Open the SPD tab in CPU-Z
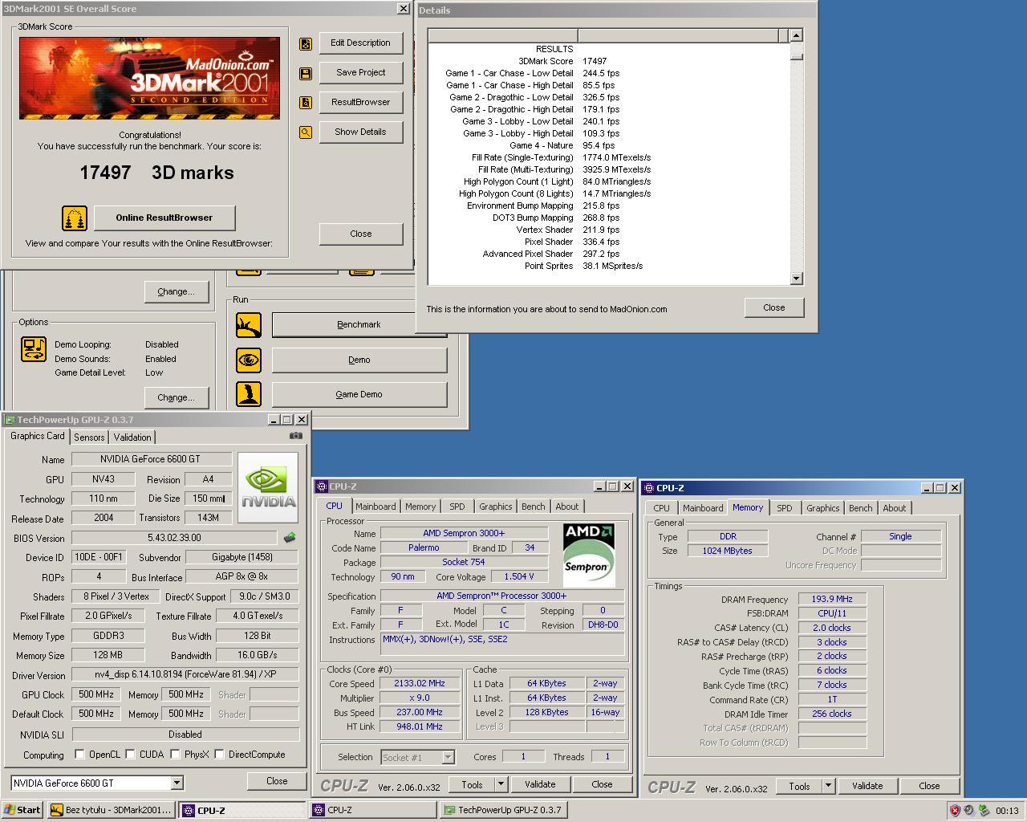 pos(457,506)
